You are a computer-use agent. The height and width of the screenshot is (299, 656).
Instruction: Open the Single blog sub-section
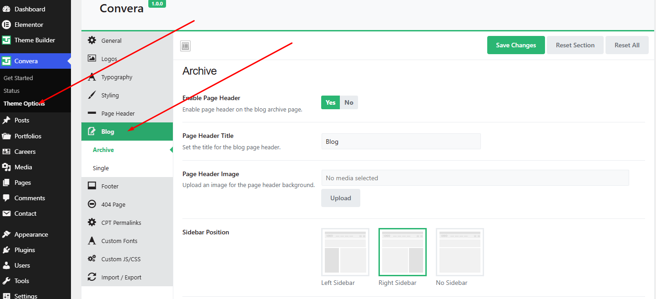pyautogui.click(x=127, y=168)
